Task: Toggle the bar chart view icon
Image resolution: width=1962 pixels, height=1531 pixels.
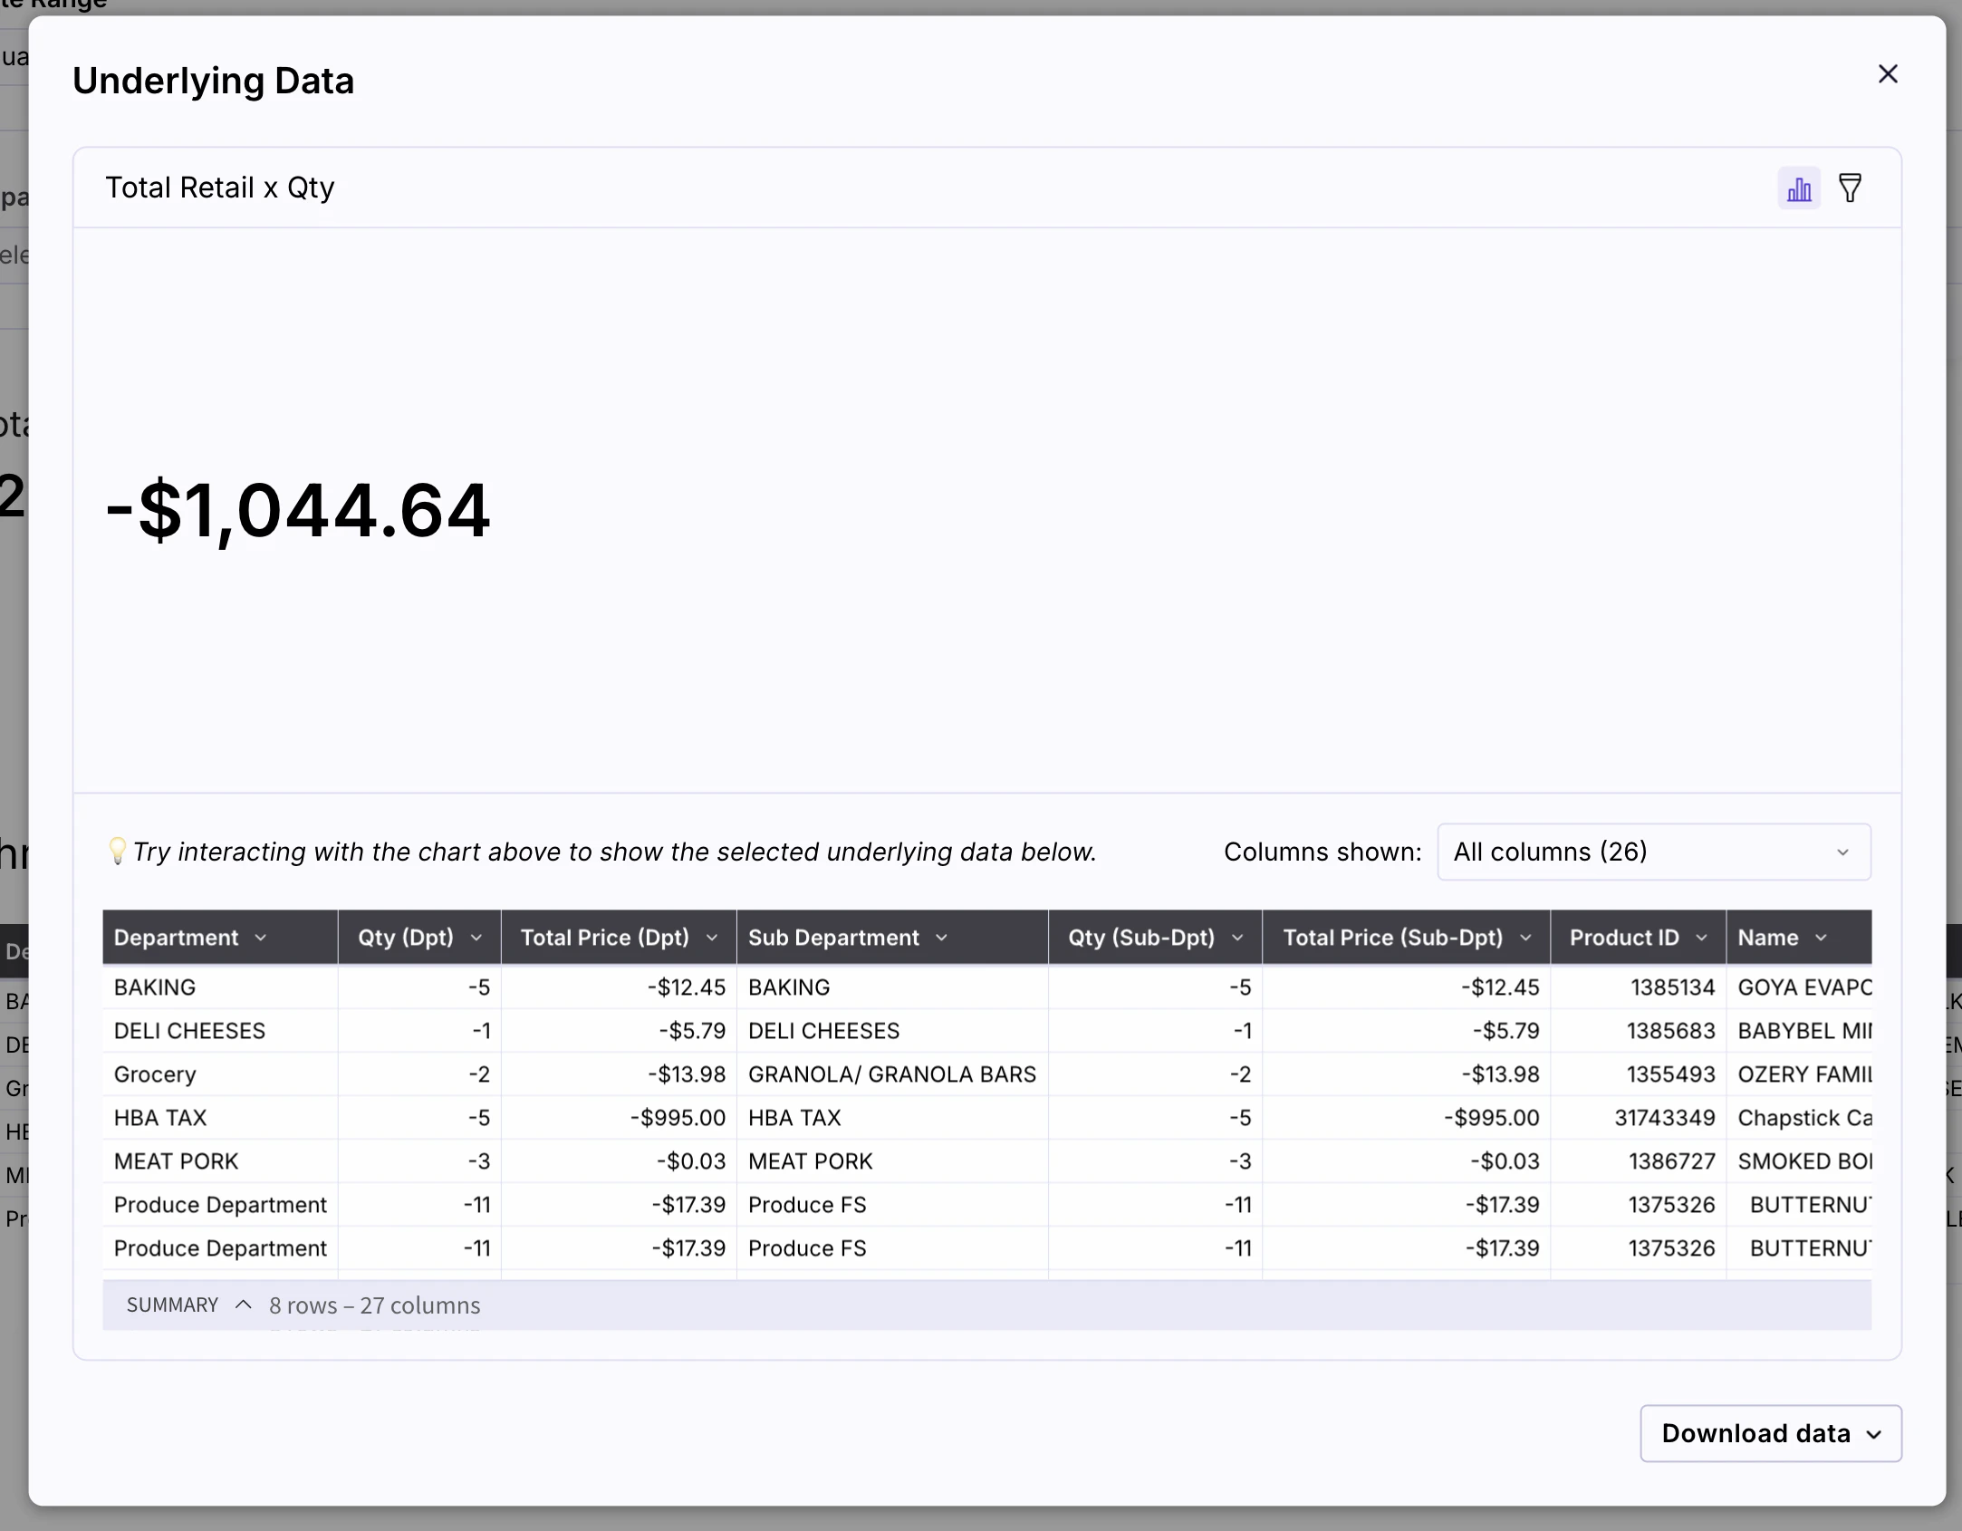Action: [x=1799, y=188]
